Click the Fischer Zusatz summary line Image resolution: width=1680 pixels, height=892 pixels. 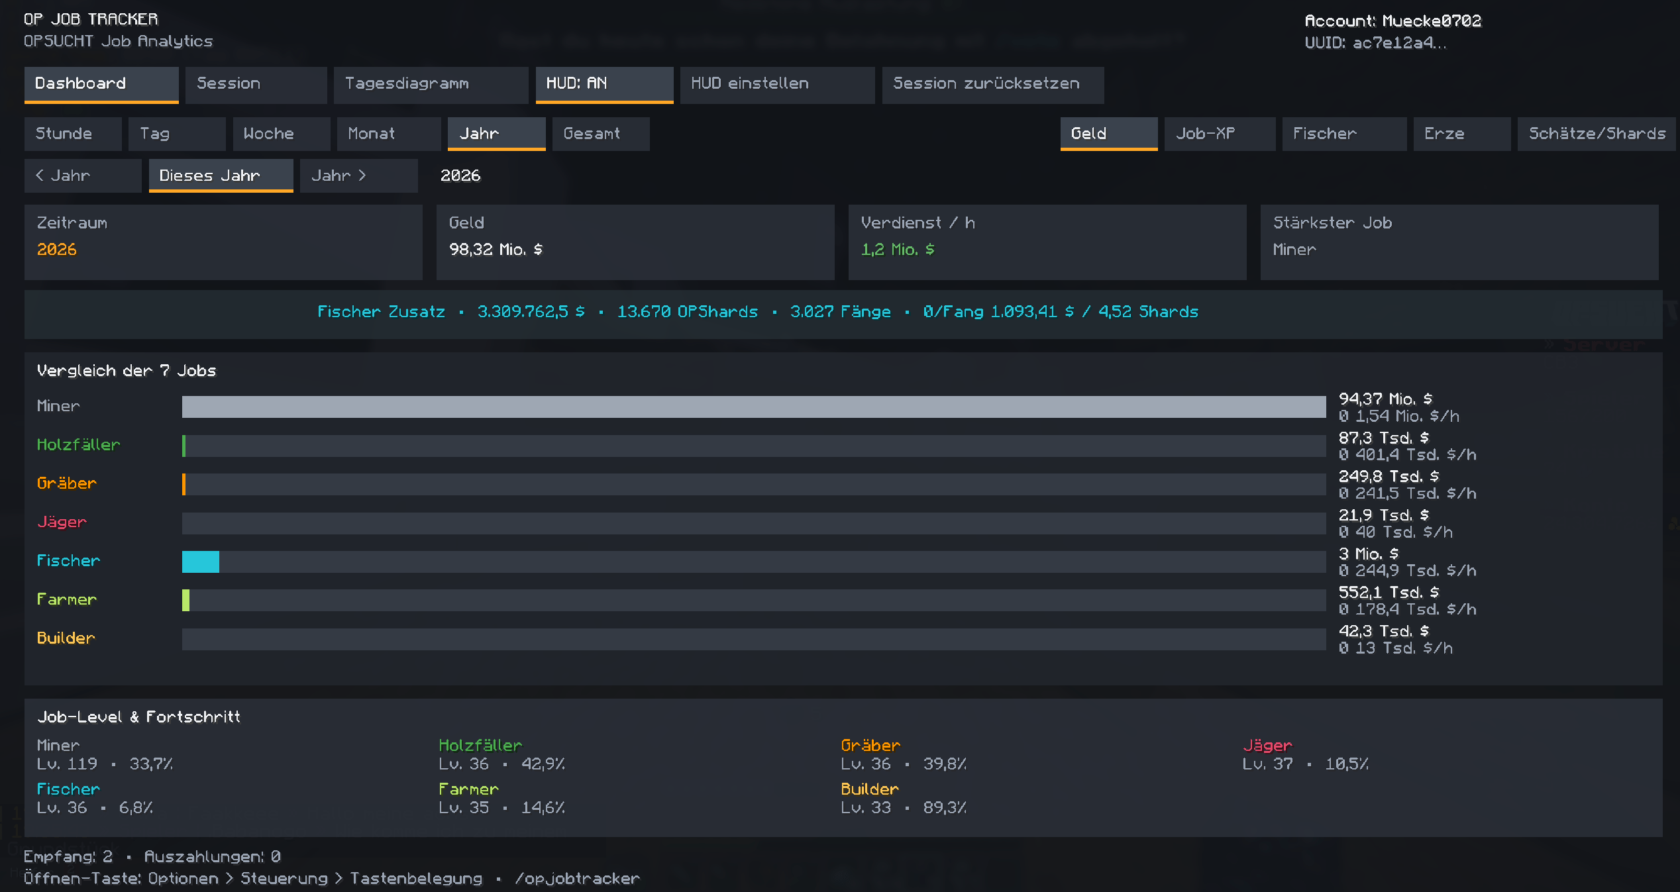[x=758, y=312]
